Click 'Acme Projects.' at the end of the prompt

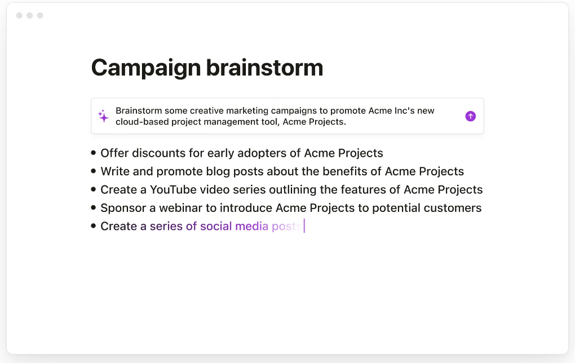coord(314,122)
